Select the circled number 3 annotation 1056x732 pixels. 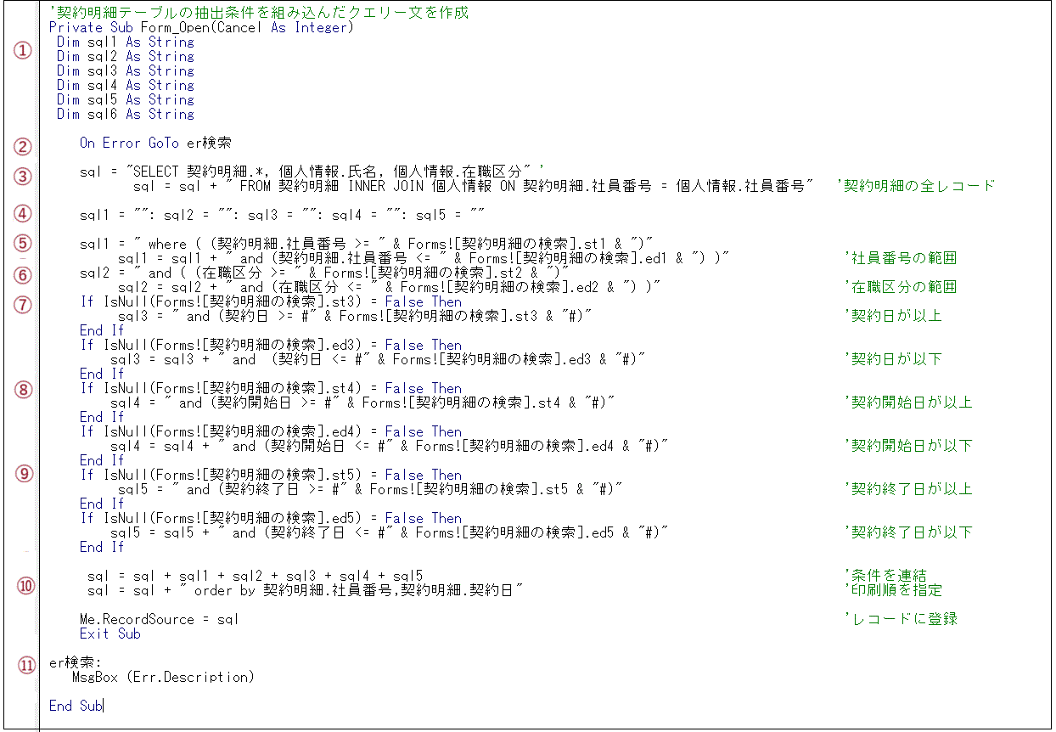[x=23, y=177]
